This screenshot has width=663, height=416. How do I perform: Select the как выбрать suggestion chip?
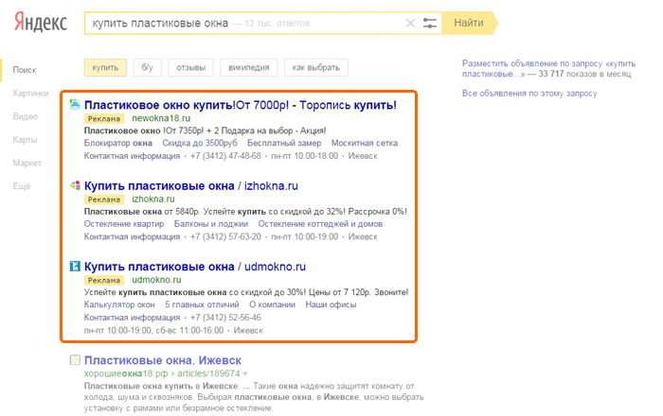pos(315,67)
